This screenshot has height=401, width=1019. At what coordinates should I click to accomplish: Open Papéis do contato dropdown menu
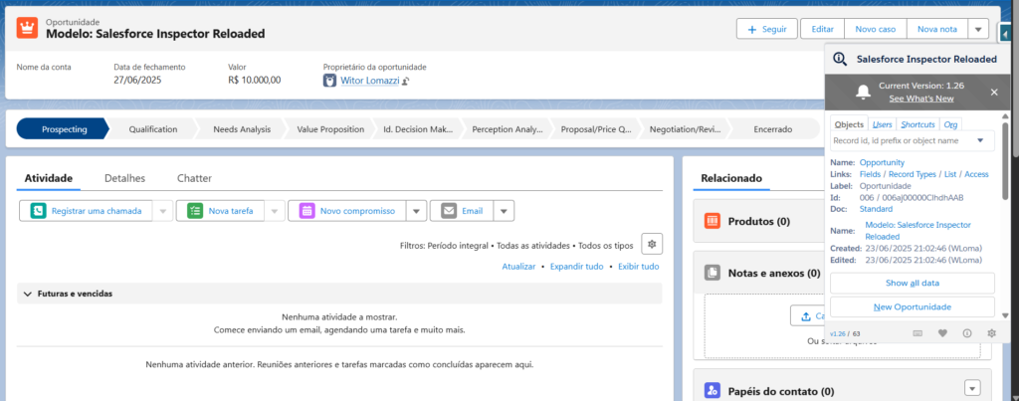point(972,389)
